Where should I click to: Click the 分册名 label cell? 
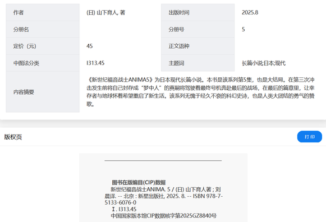43,29
